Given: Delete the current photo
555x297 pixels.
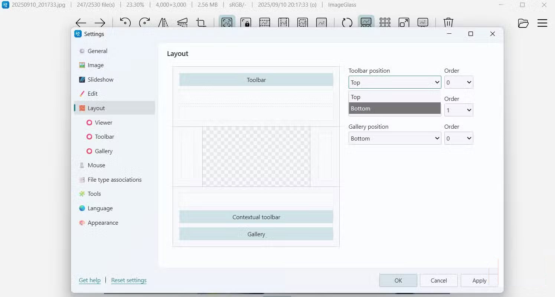Looking at the screenshot, I should (x=448, y=23).
